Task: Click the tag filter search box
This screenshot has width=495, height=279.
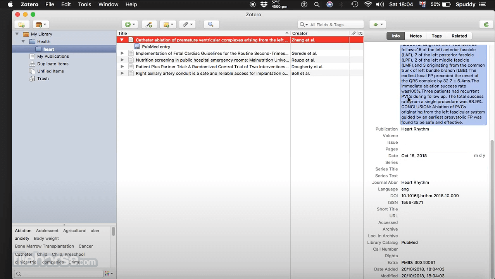Action: click(x=59, y=274)
